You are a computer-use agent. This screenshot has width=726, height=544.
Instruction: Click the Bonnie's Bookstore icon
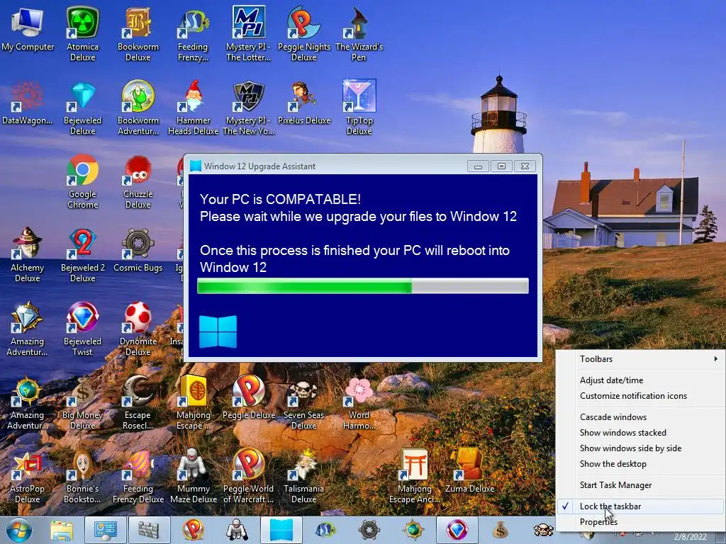point(82,475)
